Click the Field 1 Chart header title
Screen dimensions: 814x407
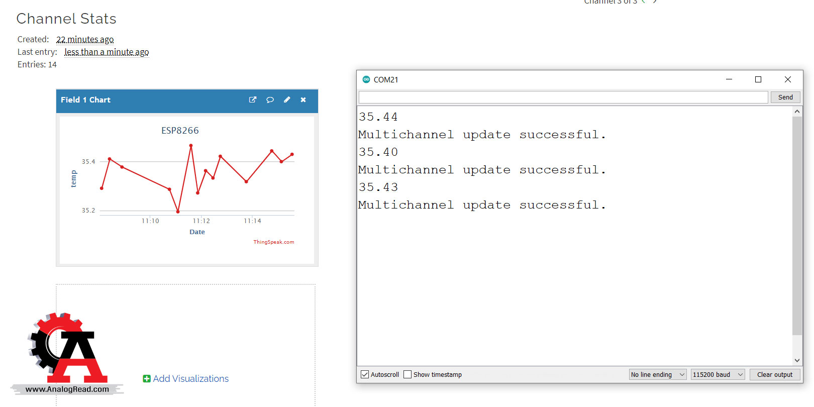[x=85, y=100]
